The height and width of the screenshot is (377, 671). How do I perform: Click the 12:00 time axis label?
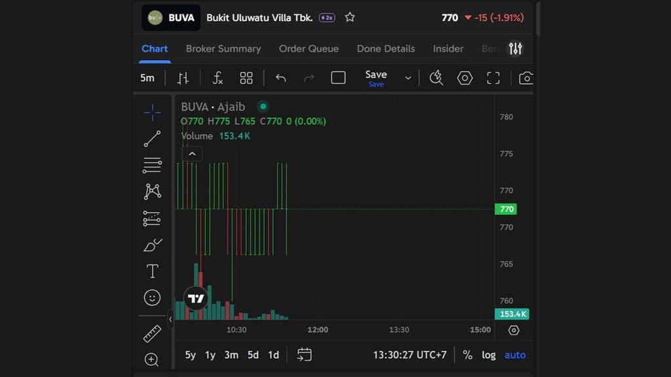(x=318, y=330)
